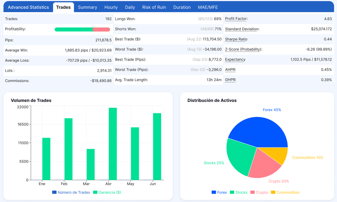Click the Lots value 2,914.31
The image size is (337, 202).
[104, 71]
